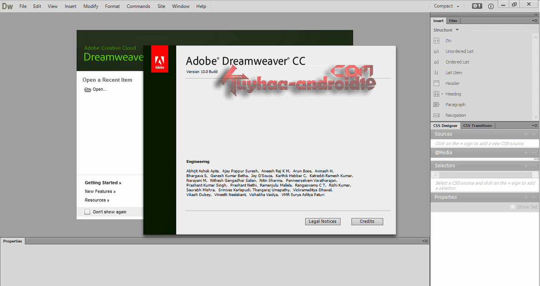Click the folder icon beside Open...
This screenshot has height=286, width=540.
coord(87,89)
